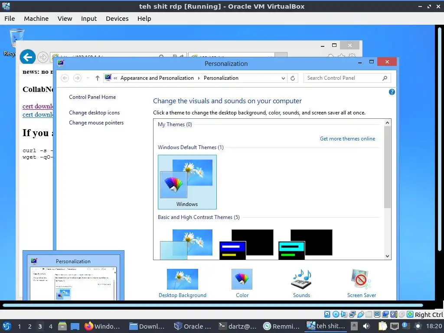Click the VirtualBox CPU virtualization indicator
The width and height of the screenshot is (444, 333).
click(x=394, y=314)
